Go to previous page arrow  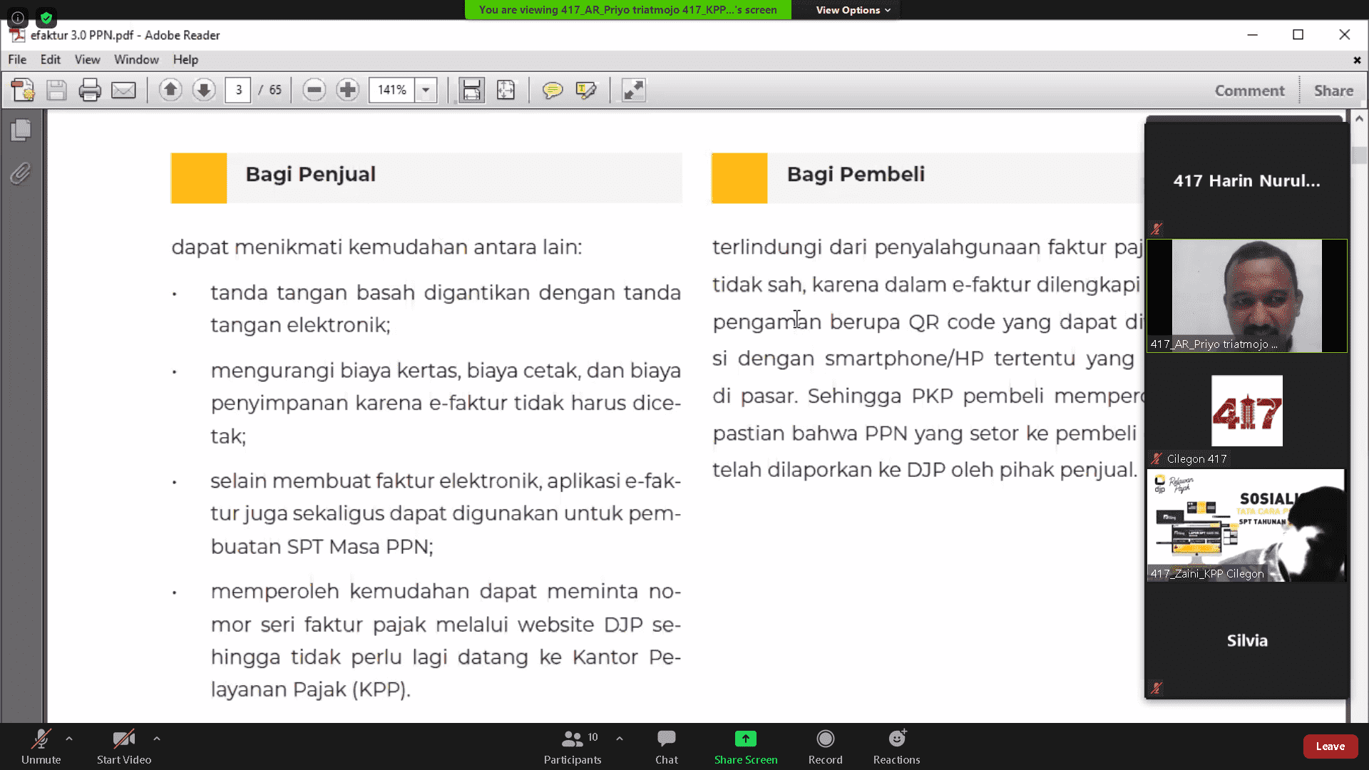(x=170, y=91)
